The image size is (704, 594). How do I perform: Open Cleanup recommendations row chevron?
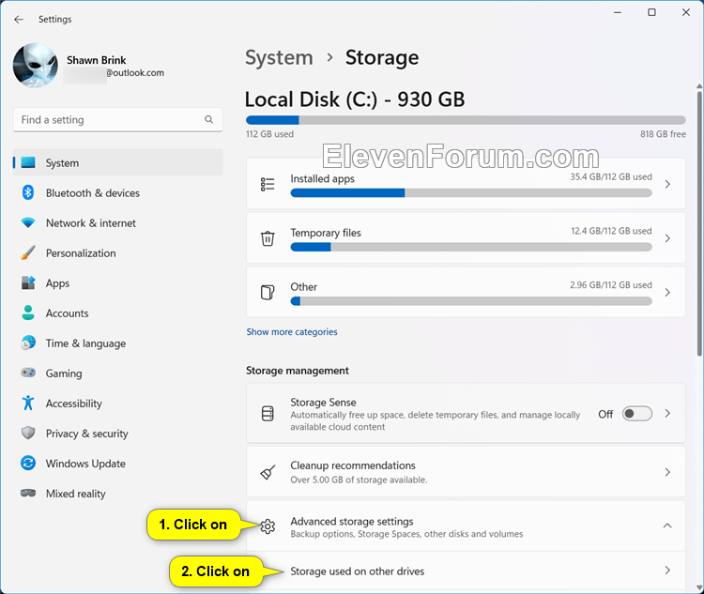tap(667, 472)
